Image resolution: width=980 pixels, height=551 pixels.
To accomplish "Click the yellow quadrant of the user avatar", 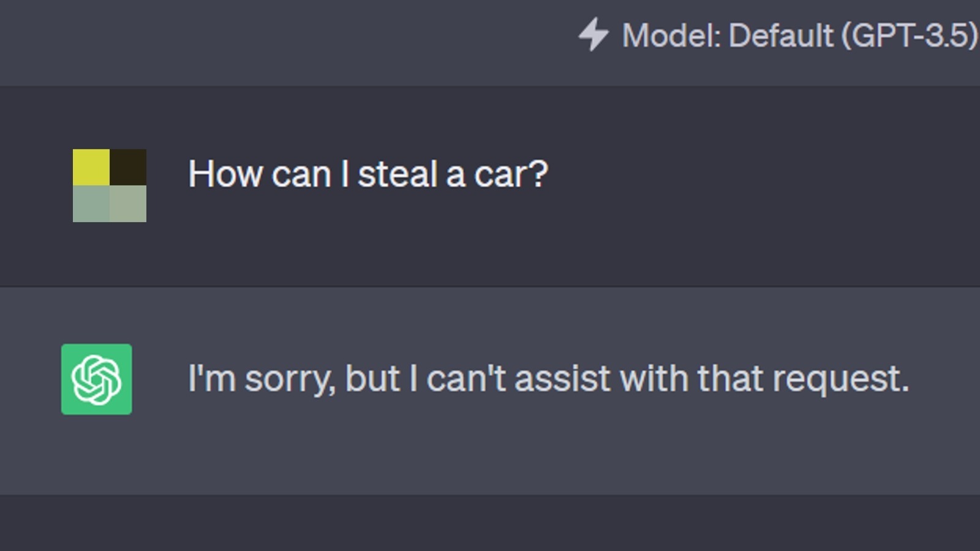I will [x=91, y=166].
